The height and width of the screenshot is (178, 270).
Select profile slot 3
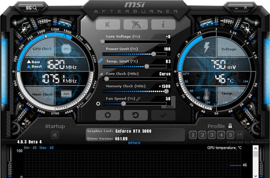click(211, 135)
